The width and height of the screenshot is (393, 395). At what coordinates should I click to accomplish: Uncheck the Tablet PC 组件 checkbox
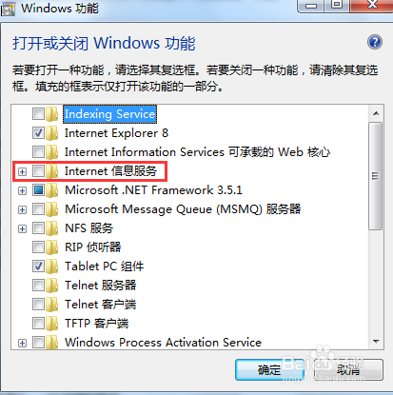pos(38,267)
